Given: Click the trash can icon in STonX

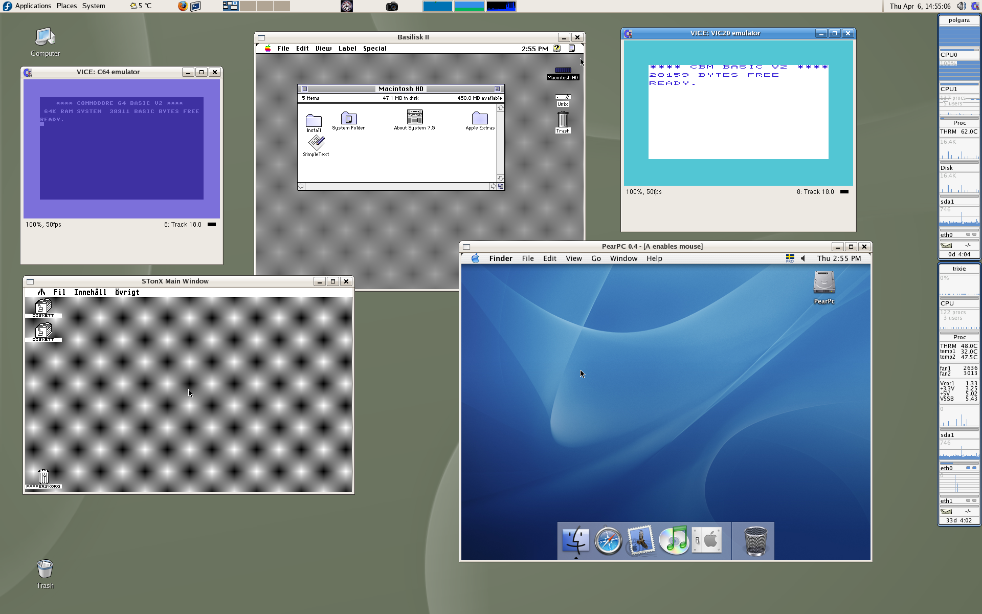Looking at the screenshot, I should click(x=43, y=477).
